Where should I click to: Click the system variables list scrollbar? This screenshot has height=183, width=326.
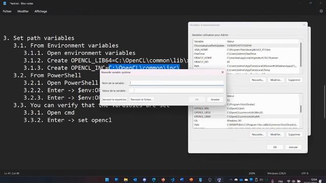pyautogui.click(x=301, y=109)
